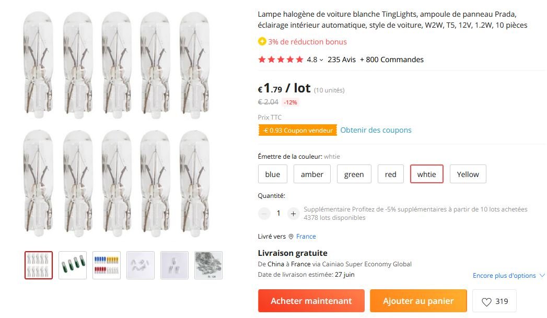
Task: Select the green bulbs thumbnail image
Action: pyautogui.click(x=73, y=265)
